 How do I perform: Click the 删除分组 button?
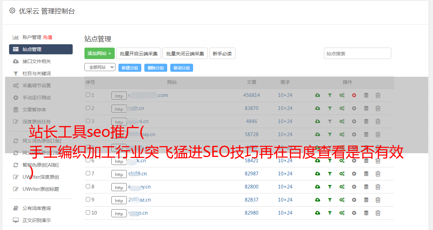pyautogui.click(x=156, y=68)
